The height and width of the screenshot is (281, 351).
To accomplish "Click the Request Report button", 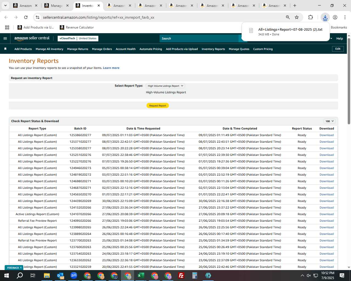I will point(158,106).
